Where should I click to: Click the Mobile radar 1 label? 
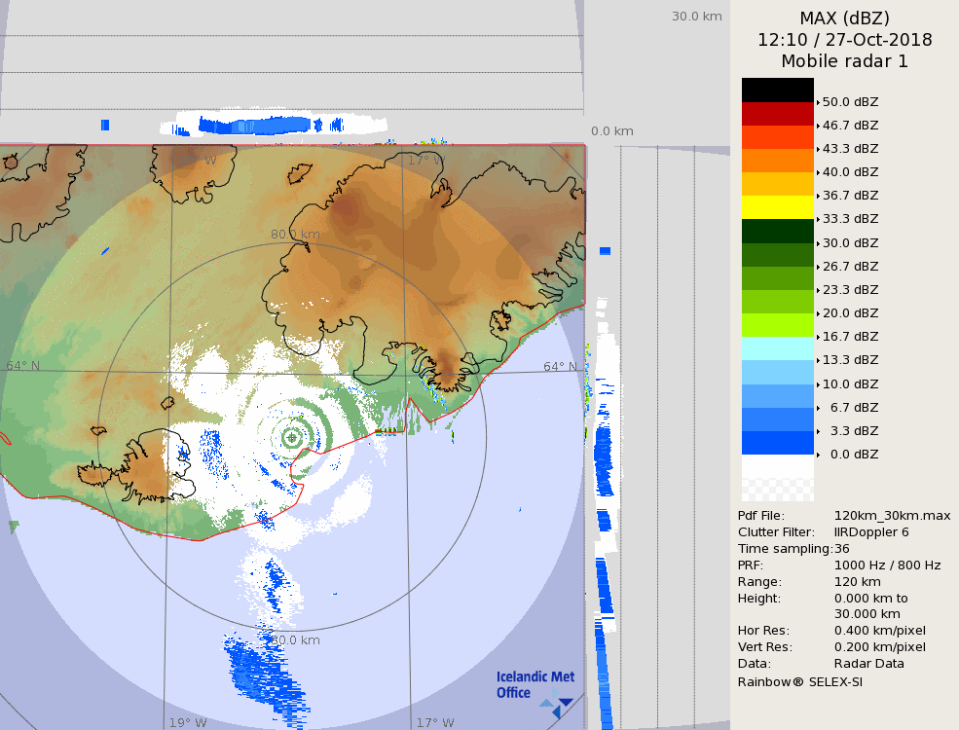(844, 61)
